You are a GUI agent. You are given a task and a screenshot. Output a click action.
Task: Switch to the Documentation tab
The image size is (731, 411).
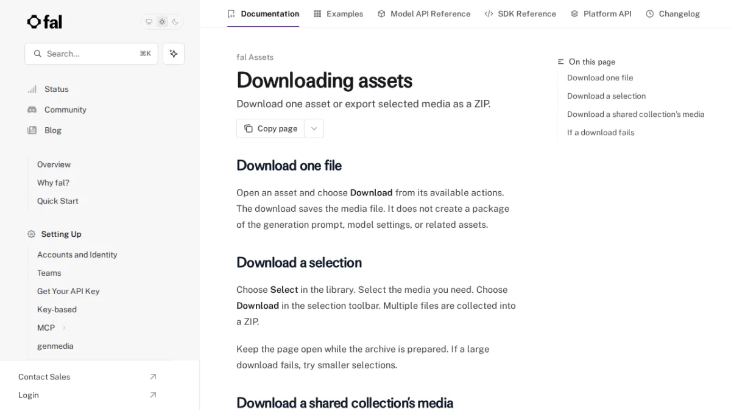(263, 13)
